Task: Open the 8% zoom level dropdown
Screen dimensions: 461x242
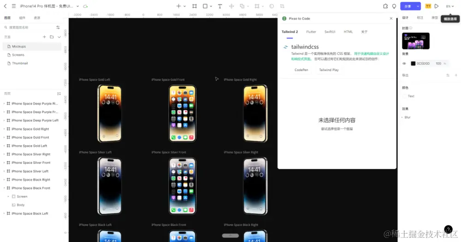Action: tap(450, 6)
